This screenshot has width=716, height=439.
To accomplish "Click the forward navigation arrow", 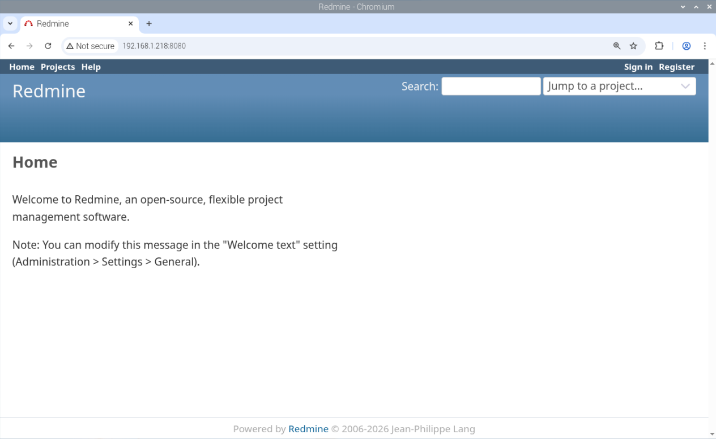I will (x=29, y=46).
